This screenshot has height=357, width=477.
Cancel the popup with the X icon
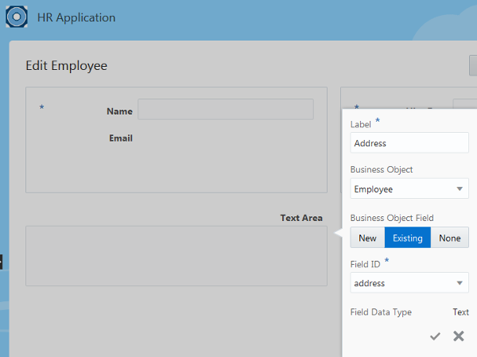[x=459, y=336]
